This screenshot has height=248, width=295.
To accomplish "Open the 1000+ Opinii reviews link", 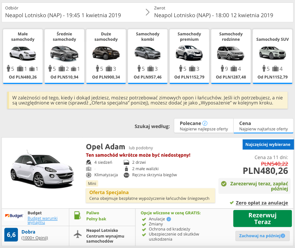I will (x=35, y=237).
